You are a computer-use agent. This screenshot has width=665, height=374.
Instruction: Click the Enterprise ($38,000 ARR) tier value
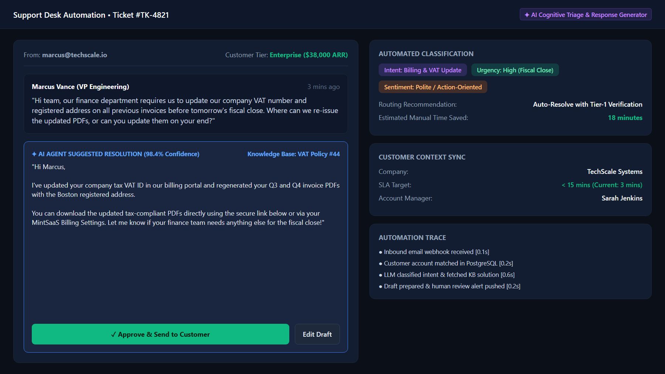click(x=309, y=55)
